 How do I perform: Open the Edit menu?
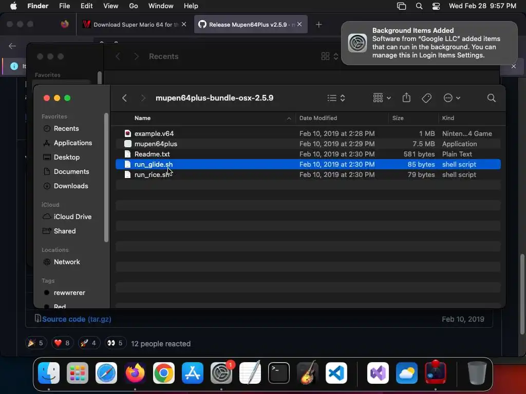[86, 6]
